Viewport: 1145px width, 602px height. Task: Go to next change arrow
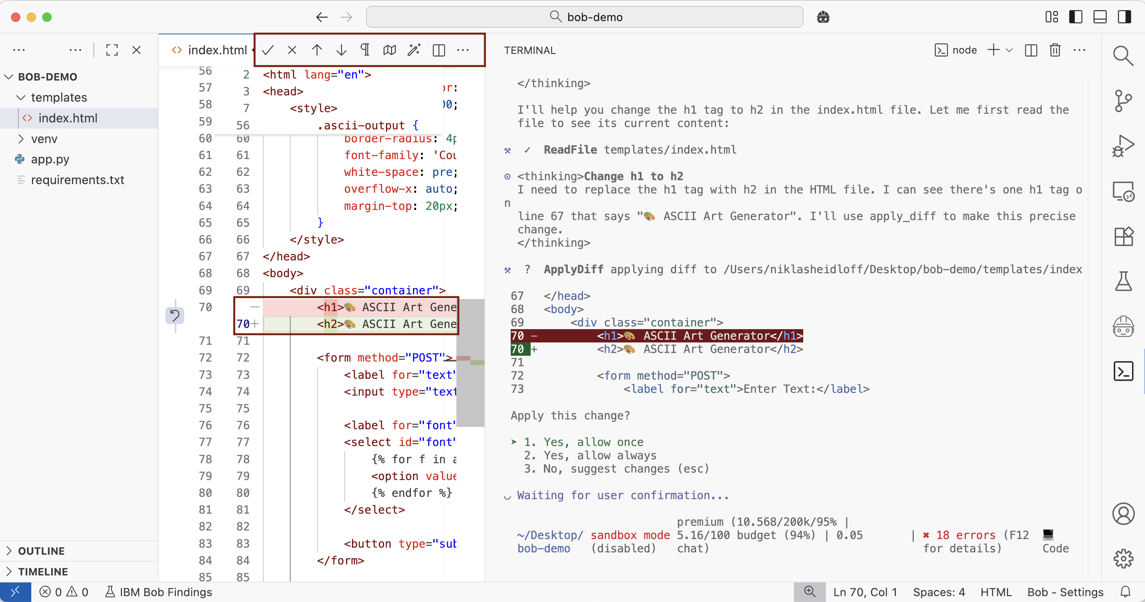point(341,50)
